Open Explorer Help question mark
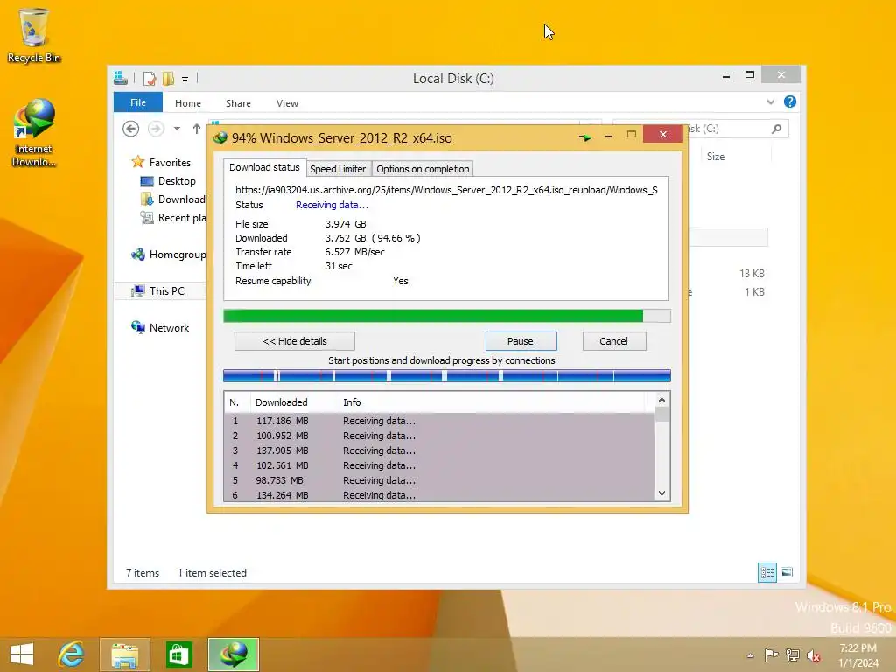 click(790, 101)
